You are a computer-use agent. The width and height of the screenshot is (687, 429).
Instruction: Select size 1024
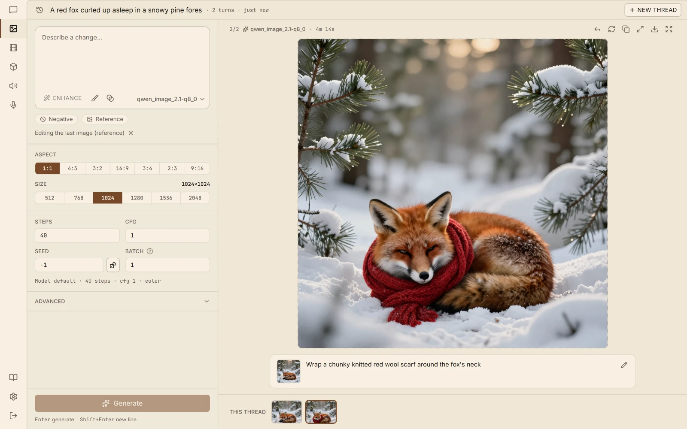pyautogui.click(x=108, y=198)
